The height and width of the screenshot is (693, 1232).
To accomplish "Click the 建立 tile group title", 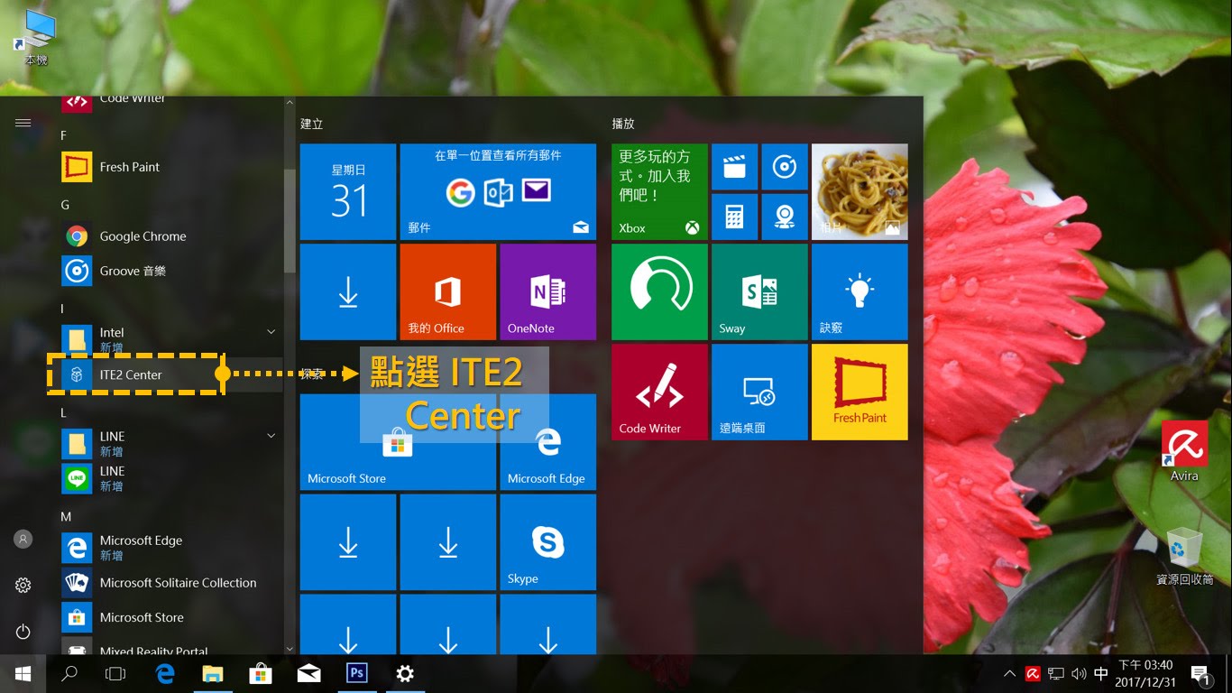I will pos(311,124).
